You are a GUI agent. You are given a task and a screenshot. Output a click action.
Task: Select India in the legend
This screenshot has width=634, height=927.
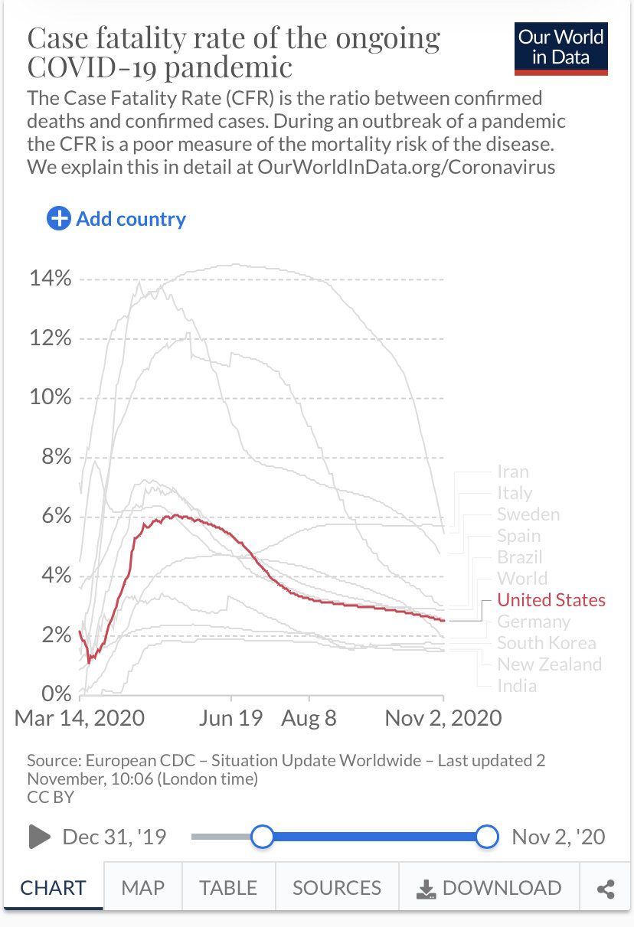tap(517, 686)
